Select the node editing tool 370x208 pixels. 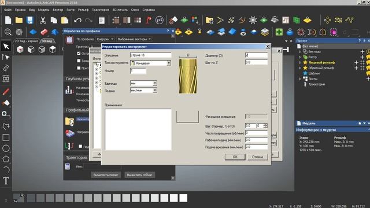6,57
